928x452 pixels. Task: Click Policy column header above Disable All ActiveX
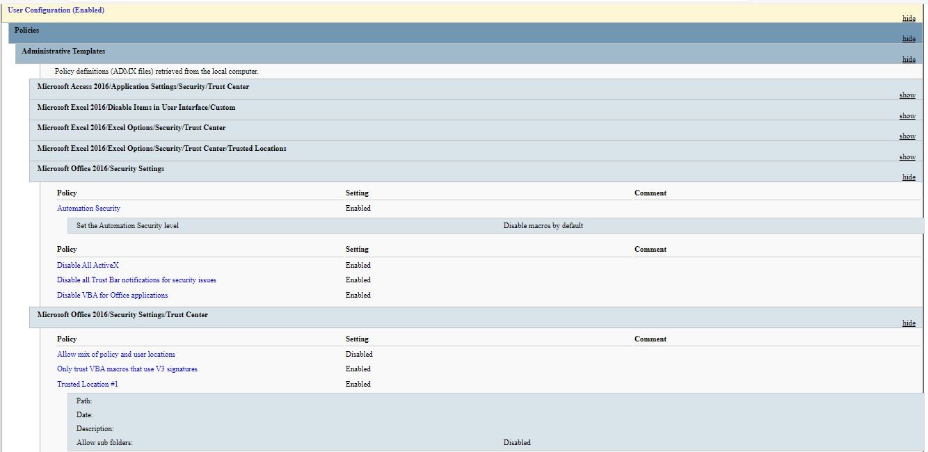coord(67,250)
